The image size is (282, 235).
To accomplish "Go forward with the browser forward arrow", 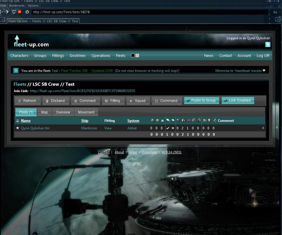I will pos(7,12).
